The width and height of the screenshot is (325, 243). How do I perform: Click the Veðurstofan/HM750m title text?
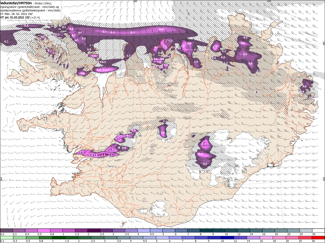click(16, 3)
